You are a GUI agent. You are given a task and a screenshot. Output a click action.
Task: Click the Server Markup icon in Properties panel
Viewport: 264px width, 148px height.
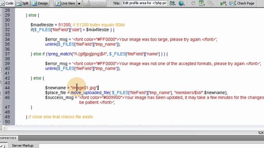point(2,146)
